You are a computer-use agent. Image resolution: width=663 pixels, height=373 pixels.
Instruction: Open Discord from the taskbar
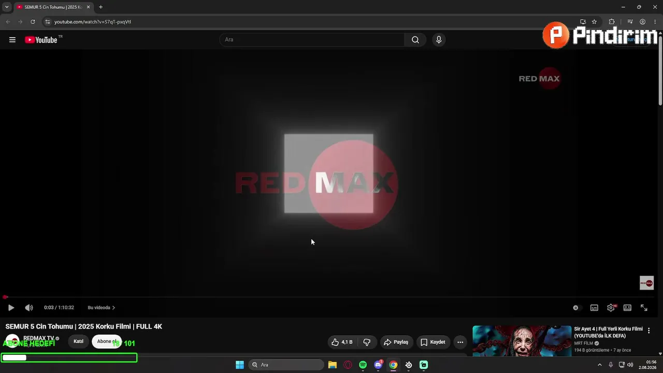coord(378,365)
